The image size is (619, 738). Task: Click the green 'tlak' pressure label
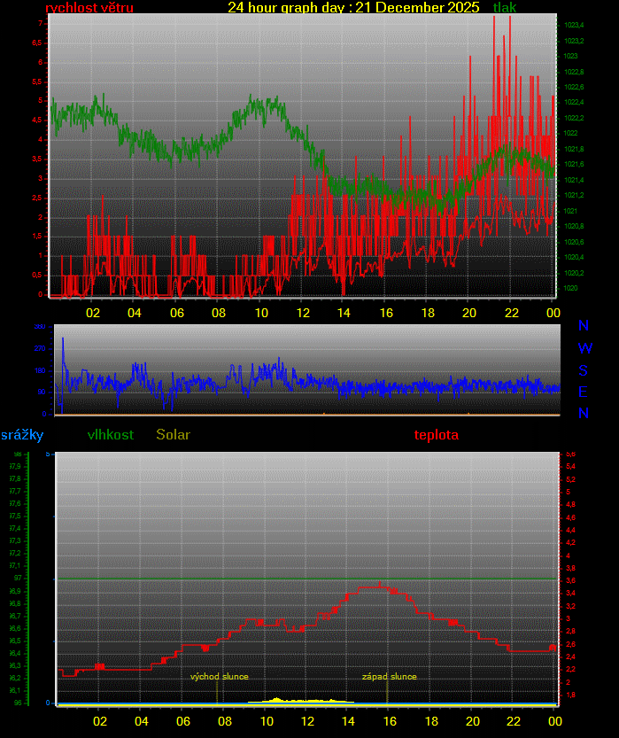point(505,8)
